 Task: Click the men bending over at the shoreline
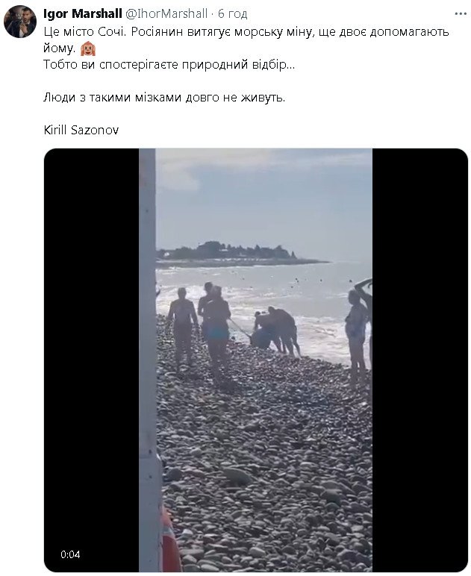(x=275, y=328)
